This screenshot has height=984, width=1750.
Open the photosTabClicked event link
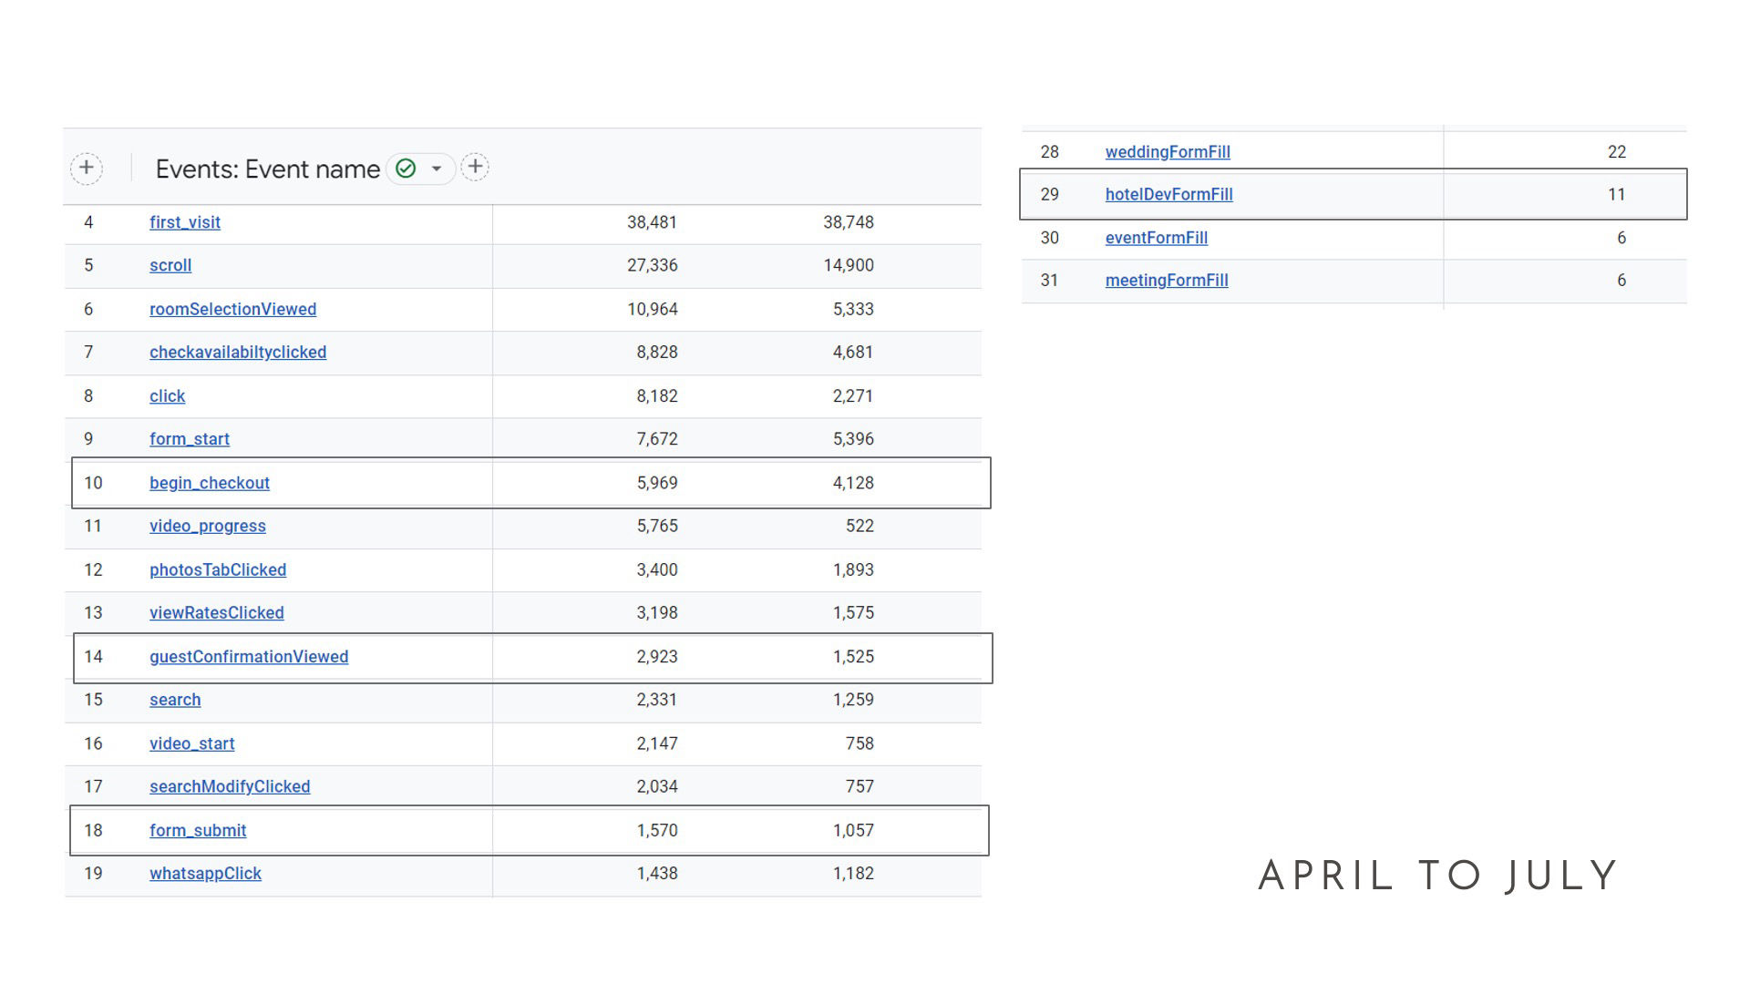(218, 569)
